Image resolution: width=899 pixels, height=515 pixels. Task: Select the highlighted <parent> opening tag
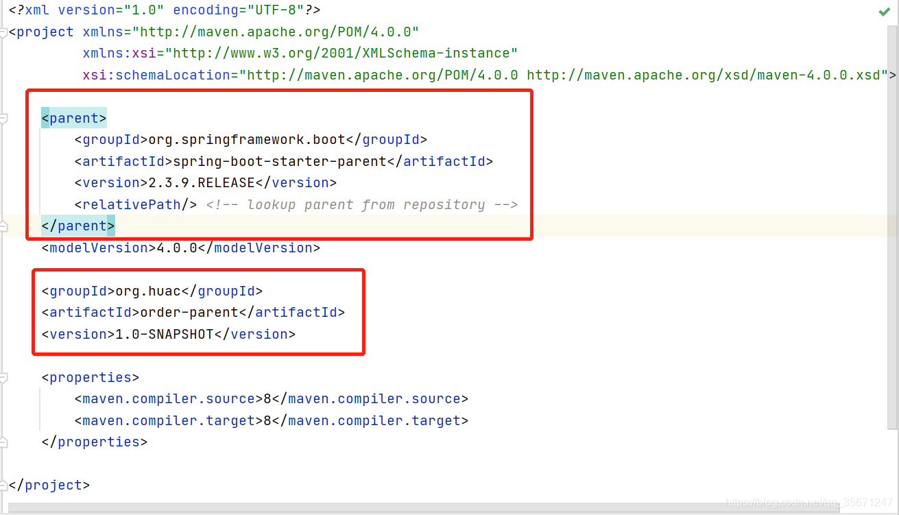73,117
